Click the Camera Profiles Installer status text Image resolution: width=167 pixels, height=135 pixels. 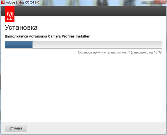[47, 36]
